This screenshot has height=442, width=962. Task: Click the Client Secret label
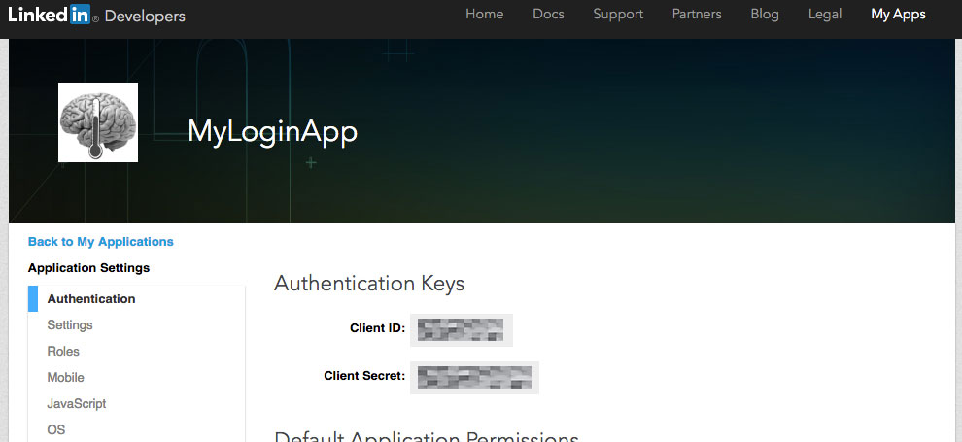364,375
